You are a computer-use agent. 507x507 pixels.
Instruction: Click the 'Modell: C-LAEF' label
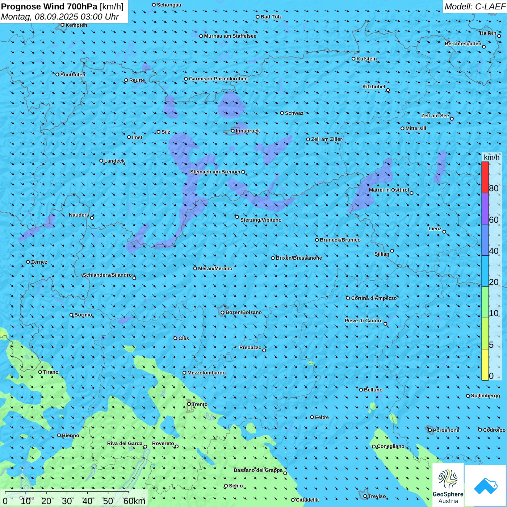coord(475,7)
